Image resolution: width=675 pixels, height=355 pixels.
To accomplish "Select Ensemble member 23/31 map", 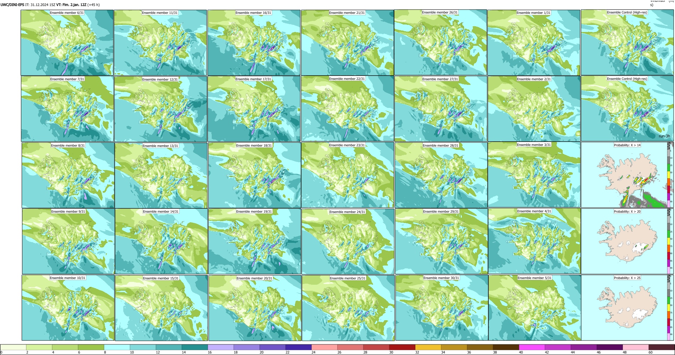I will click(x=347, y=175).
